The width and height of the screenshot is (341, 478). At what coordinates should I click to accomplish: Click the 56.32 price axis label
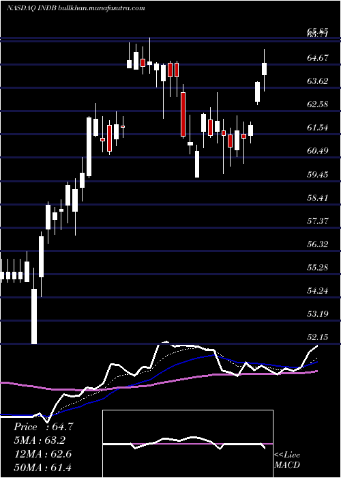pyautogui.click(x=318, y=244)
